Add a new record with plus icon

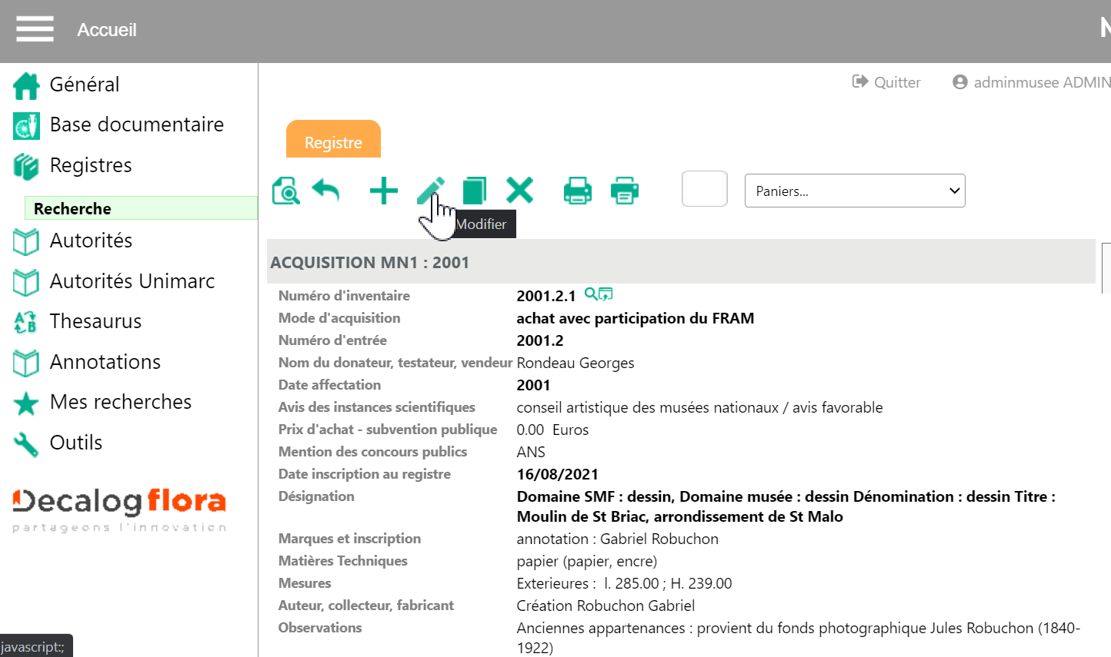point(383,191)
